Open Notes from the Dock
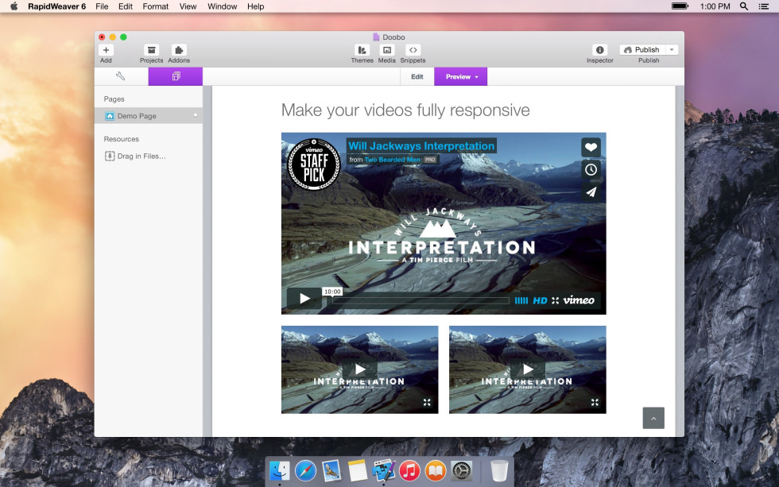 [x=357, y=470]
